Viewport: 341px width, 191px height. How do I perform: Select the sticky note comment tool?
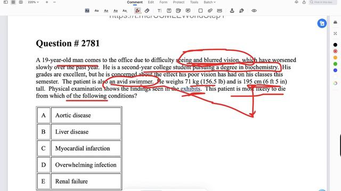point(188,11)
